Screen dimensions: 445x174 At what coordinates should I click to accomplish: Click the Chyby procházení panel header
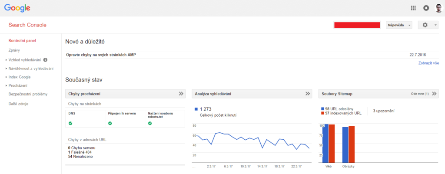(x=125, y=94)
